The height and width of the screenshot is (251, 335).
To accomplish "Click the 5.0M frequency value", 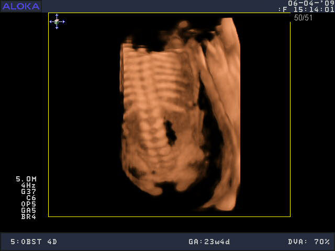I will click(26, 179).
